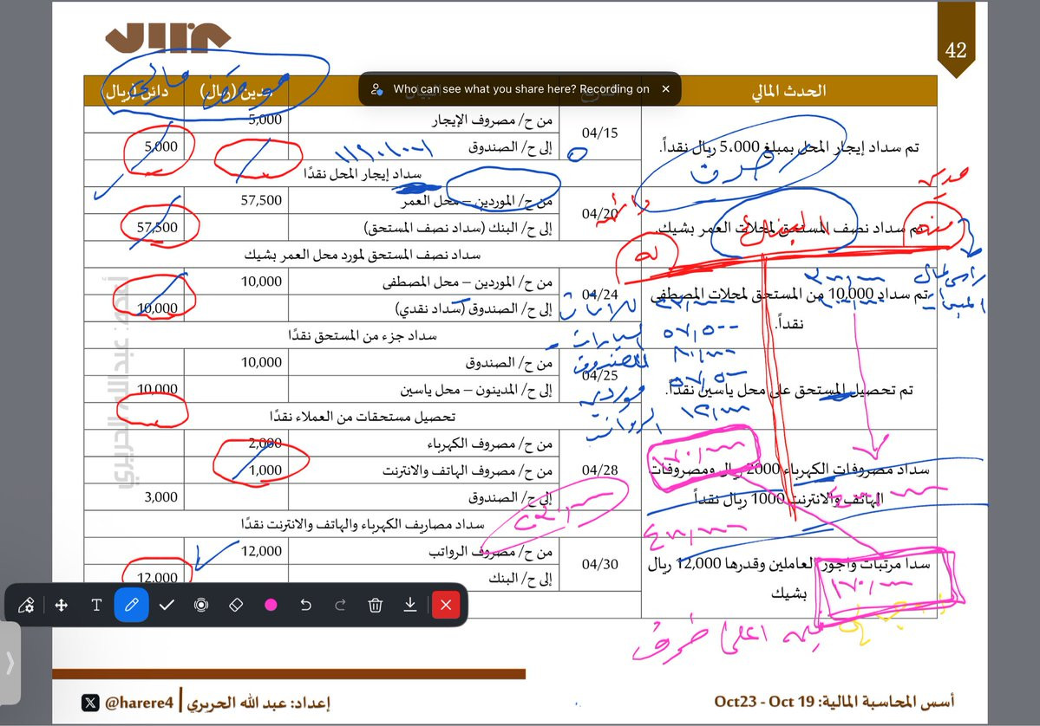
Task: Click the 'الحدث المالي' column header
Action: point(788,91)
